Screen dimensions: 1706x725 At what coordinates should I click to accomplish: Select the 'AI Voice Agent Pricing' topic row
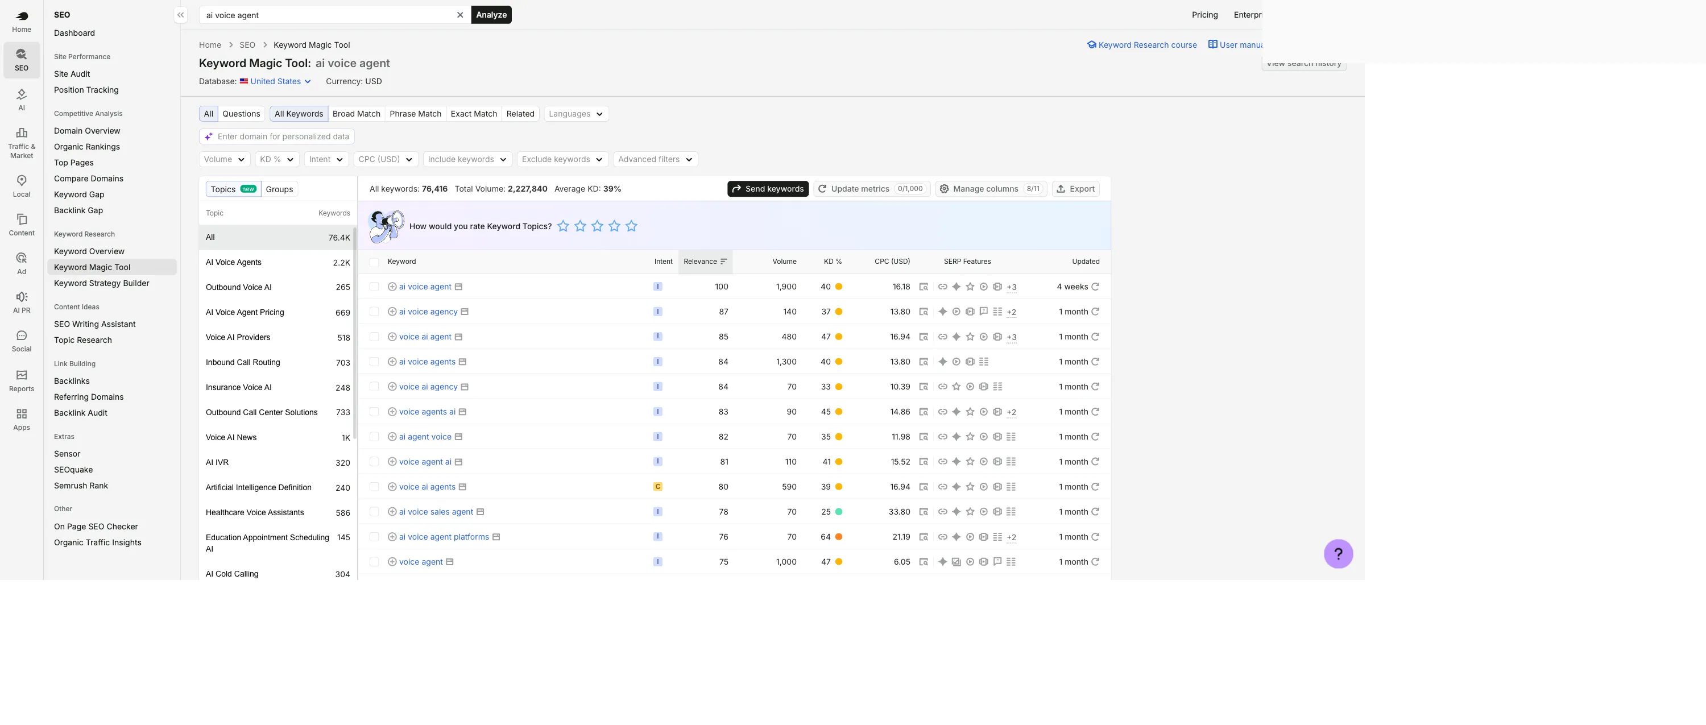coord(278,313)
